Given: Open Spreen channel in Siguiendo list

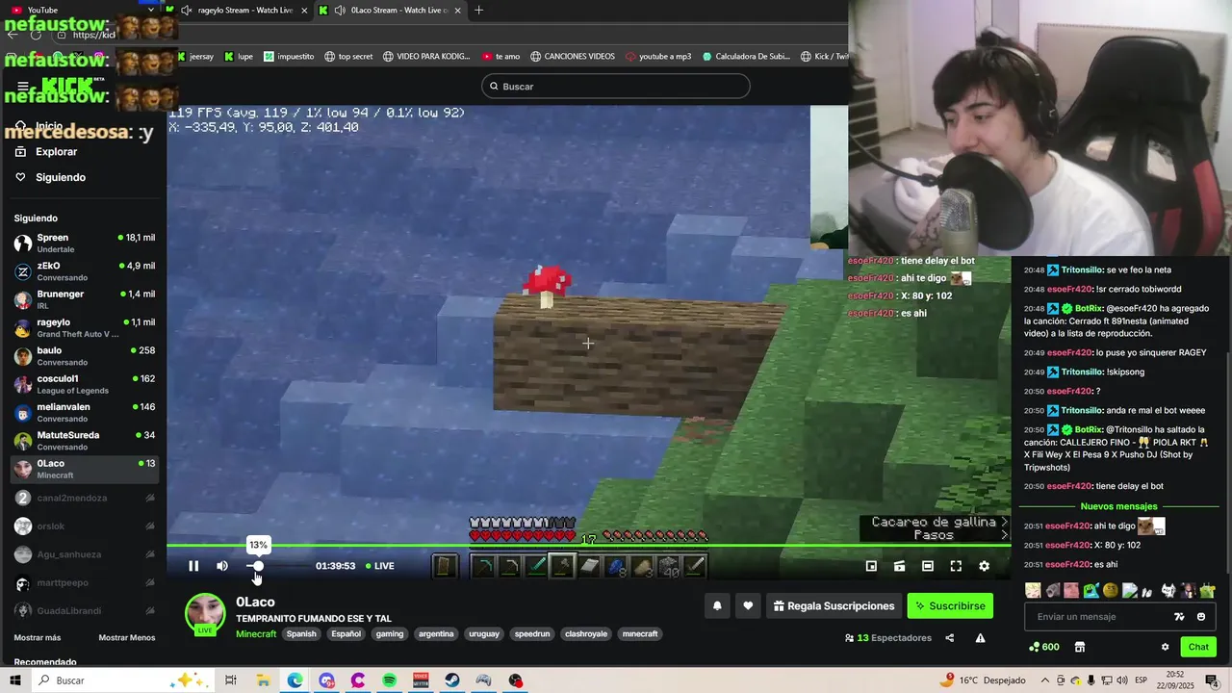Looking at the screenshot, I should point(84,243).
